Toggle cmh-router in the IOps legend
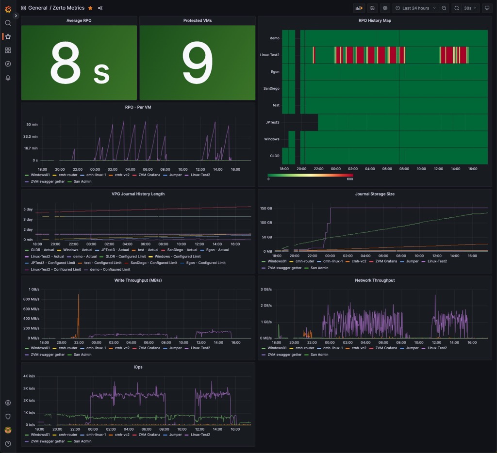Image resolution: width=497 pixels, height=453 pixels. (68, 435)
